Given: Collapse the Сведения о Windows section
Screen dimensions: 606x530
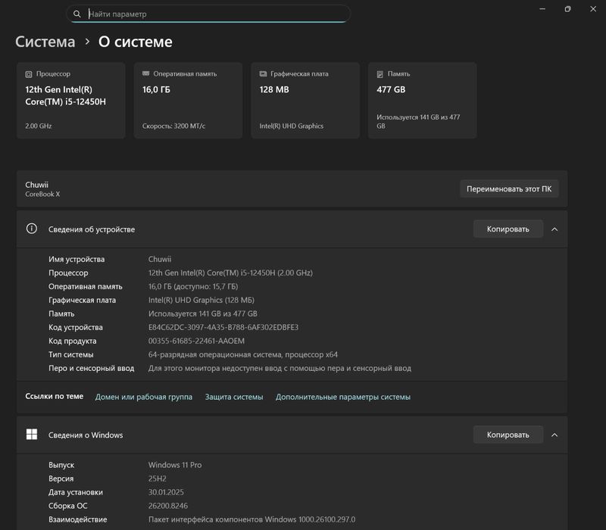Looking at the screenshot, I should tap(554, 435).
